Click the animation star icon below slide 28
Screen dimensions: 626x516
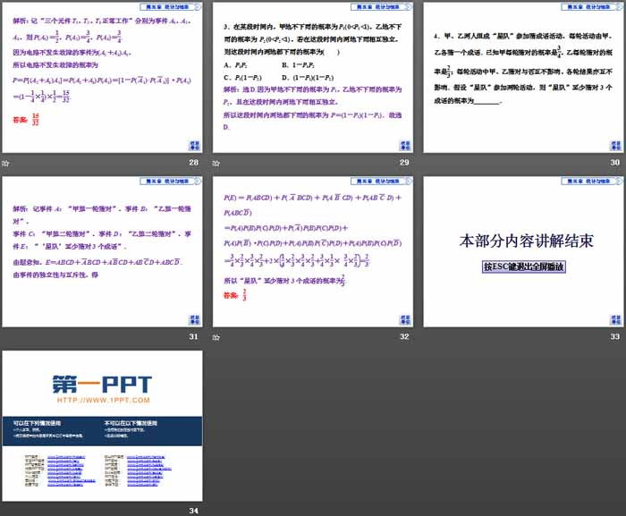point(5,163)
